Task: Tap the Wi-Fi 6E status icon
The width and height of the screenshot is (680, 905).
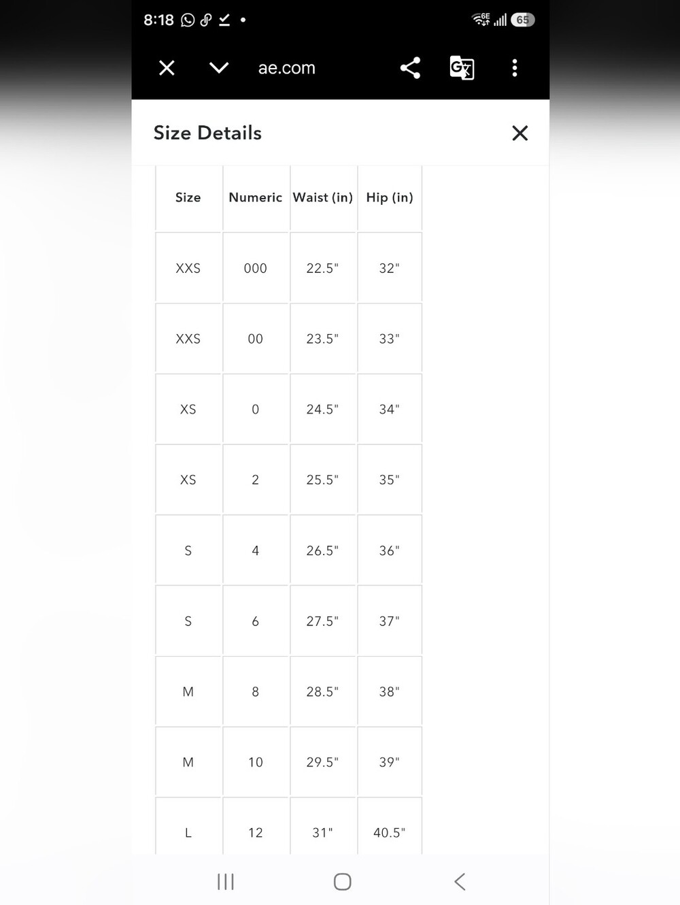Action: click(x=481, y=20)
